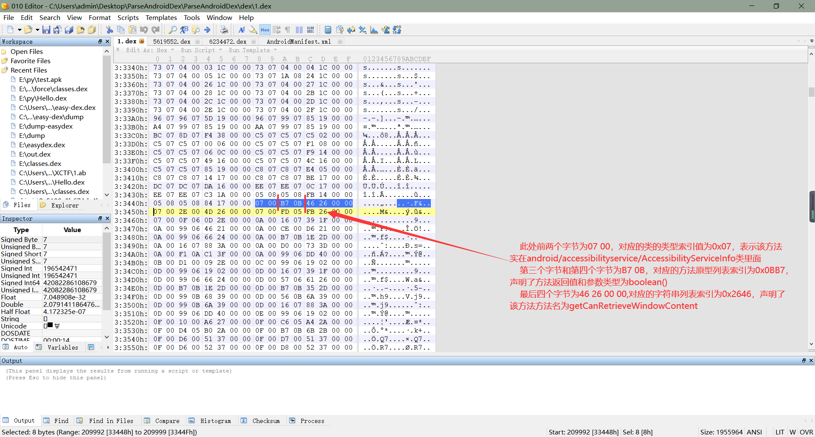Create a new file with toolbar icon
Screen dimensions: 815x437
coord(10,30)
